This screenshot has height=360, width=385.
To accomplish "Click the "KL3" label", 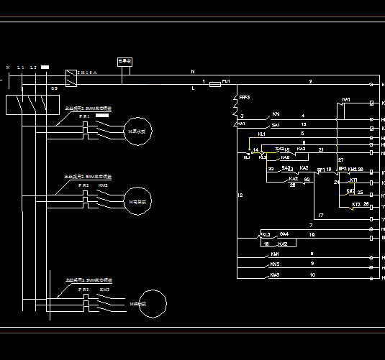I will [266, 235].
